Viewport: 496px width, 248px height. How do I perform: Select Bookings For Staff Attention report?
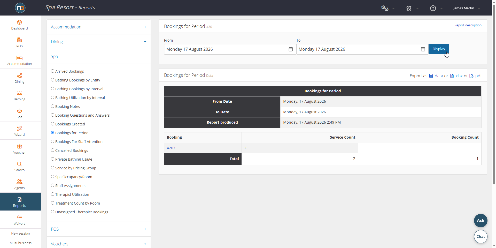[x=52, y=141]
